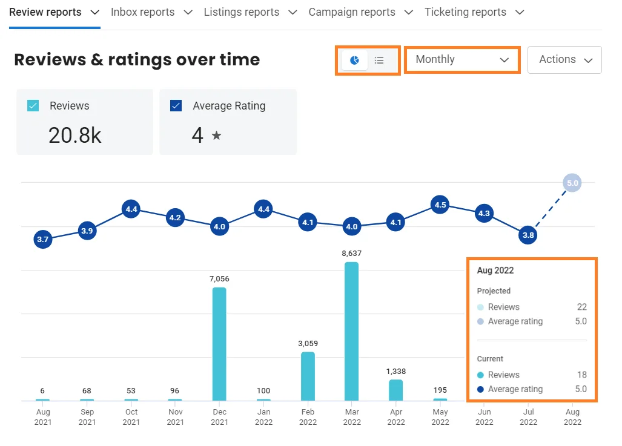Click the 3.7 rating point for Aug 2021

point(42,240)
